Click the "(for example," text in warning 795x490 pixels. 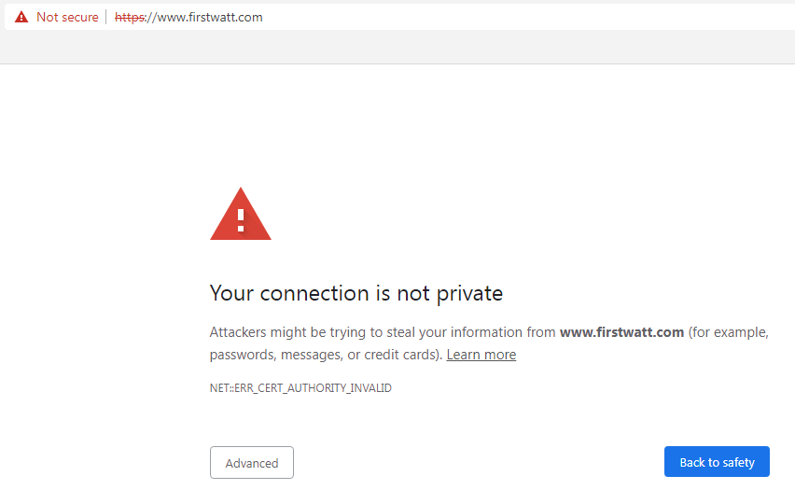729,332
